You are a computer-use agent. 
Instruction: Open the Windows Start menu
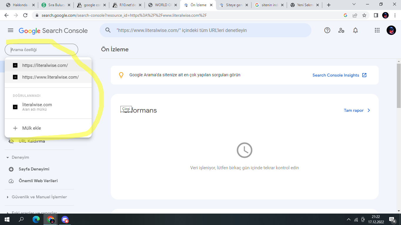(7, 219)
